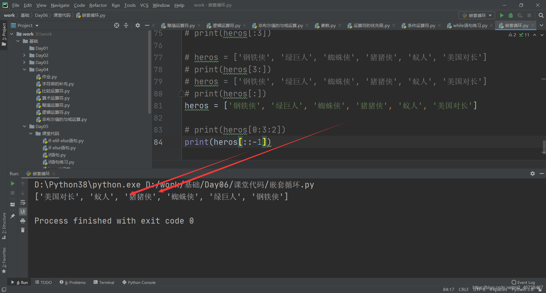The height and width of the screenshot is (293, 546).
Task: Clear all Run output with trash icon
Action: [x=23, y=230]
